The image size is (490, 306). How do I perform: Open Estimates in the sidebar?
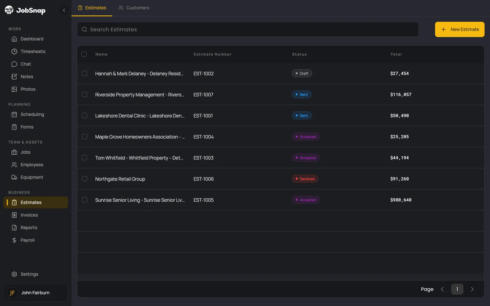coord(36,203)
